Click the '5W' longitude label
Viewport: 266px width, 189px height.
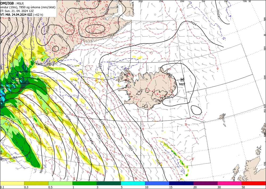[x=203, y=1]
